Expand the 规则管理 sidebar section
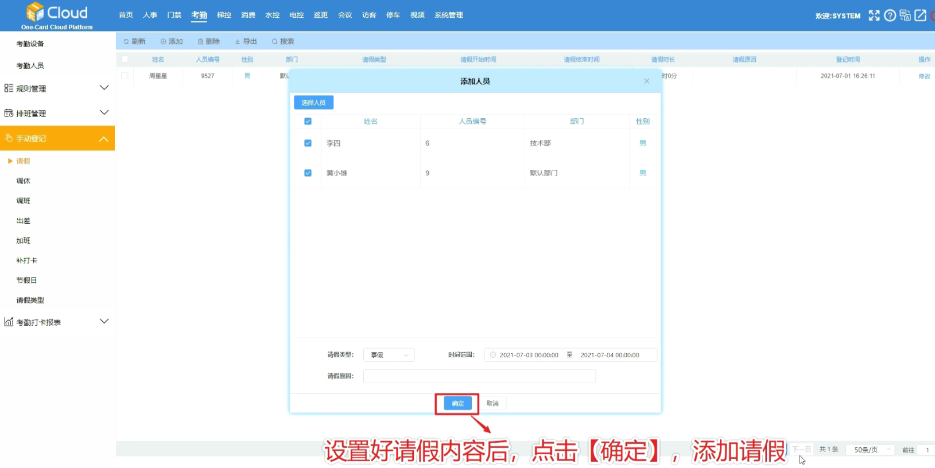The height and width of the screenshot is (468, 935). (57, 88)
